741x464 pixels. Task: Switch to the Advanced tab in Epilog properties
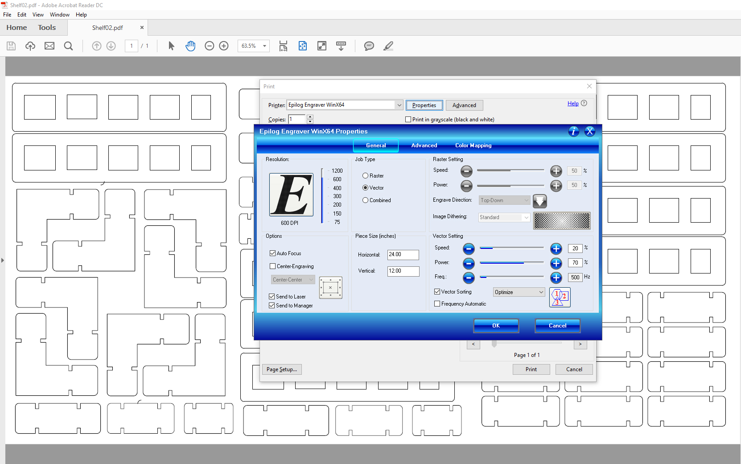tap(424, 145)
